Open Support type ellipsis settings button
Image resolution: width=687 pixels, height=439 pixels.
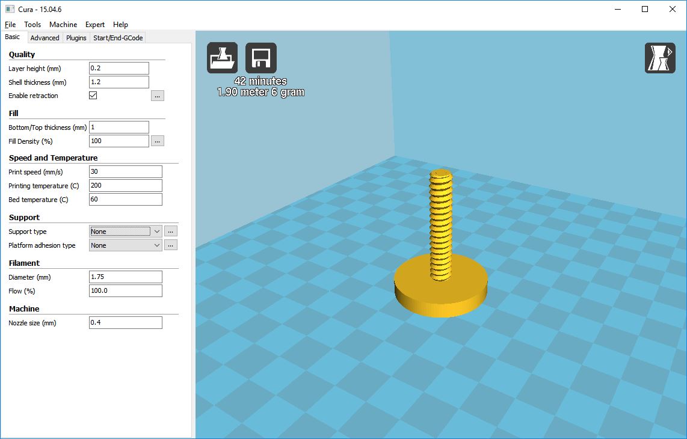point(171,232)
